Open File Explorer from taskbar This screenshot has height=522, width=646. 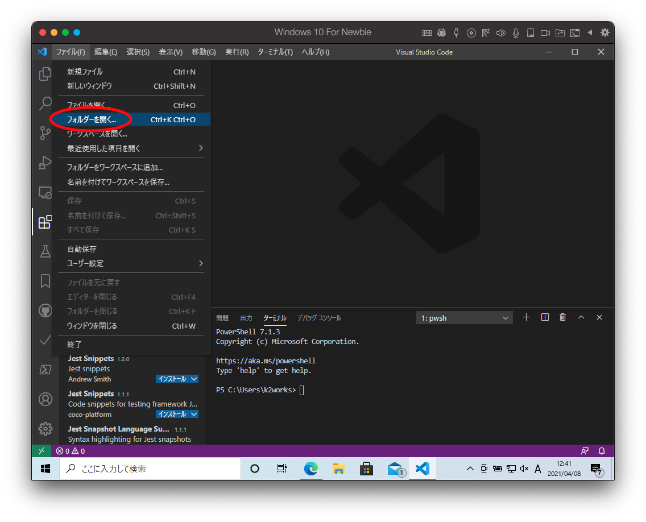(x=338, y=469)
